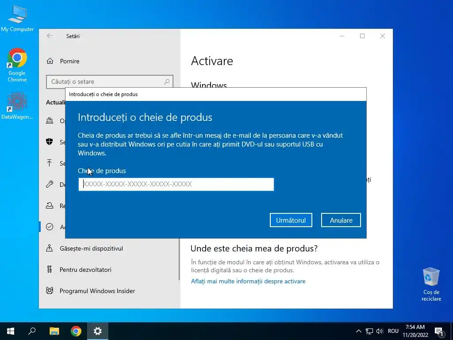Click the Unde este cheia mea de produs? heading
Image resolution: width=453 pixels, height=340 pixels.
(x=254, y=248)
